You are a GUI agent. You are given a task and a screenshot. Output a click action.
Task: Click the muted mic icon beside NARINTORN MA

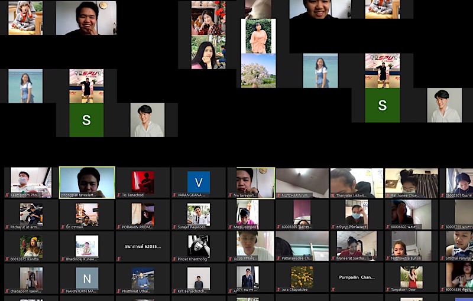click(x=63, y=291)
